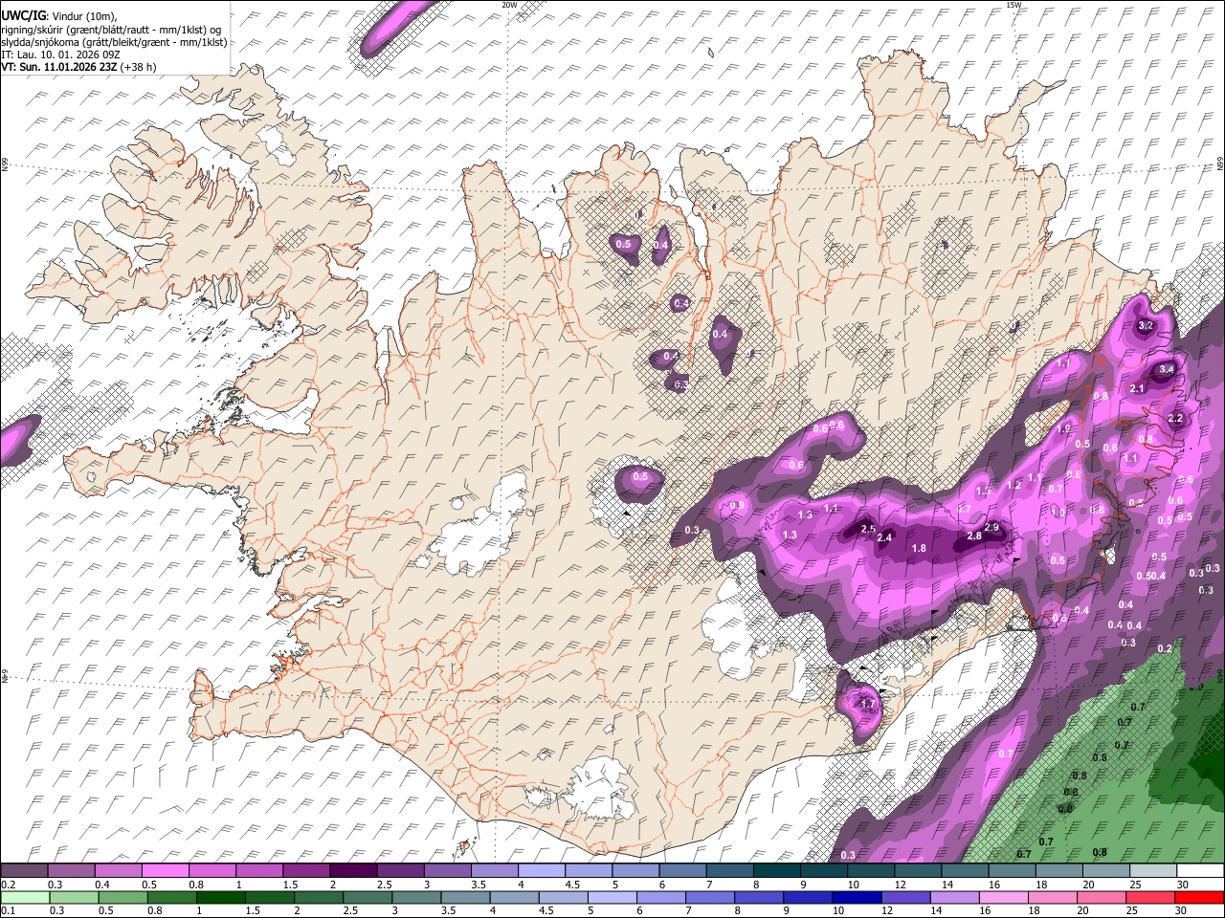1225x918 pixels.
Task: Click the 2.4 snowfall value on the map
Action: tap(884, 538)
